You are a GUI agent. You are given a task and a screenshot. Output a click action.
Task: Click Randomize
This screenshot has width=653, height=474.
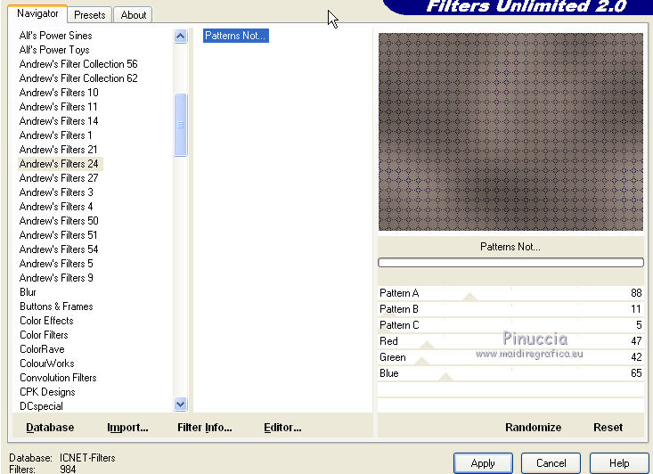coord(533,428)
